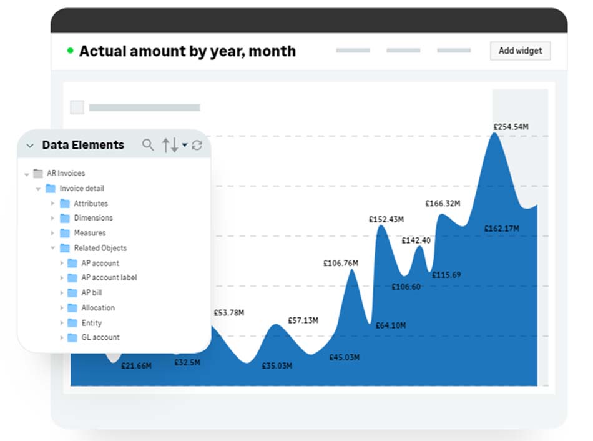The width and height of the screenshot is (593, 441).
Task: Open the sort options dropdown arrow
Action: click(185, 144)
